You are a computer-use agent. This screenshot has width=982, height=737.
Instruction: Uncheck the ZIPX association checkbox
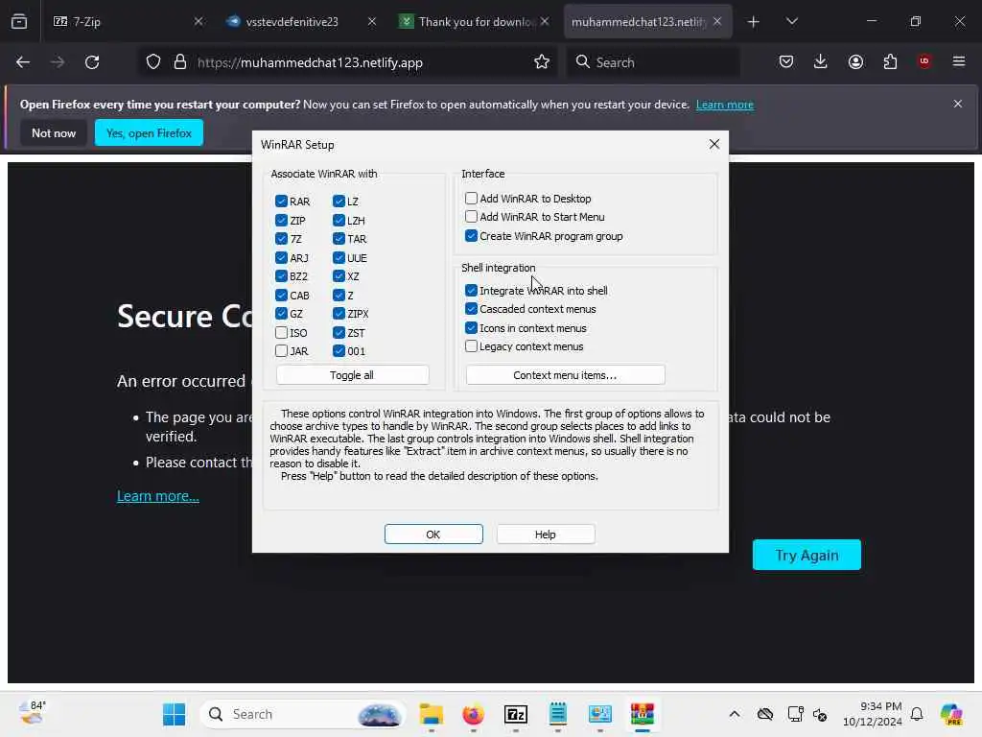click(x=339, y=314)
